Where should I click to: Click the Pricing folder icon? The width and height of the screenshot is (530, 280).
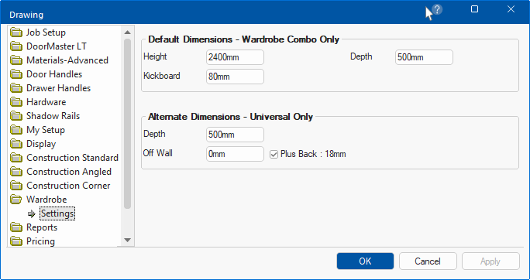pos(16,241)
